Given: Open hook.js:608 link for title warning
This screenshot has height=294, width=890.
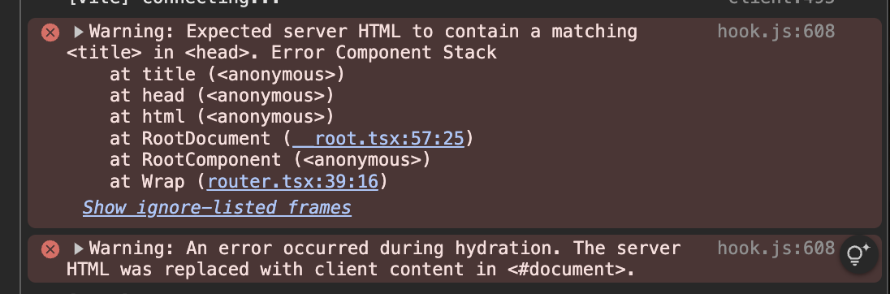Looking at the screenshot, I should (x=776, y=31).
